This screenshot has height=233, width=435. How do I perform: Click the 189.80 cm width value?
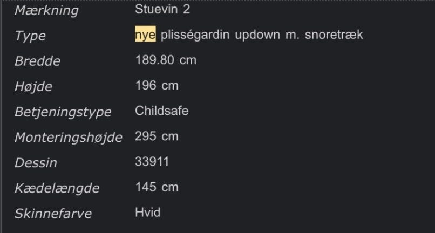click(166, 60)
